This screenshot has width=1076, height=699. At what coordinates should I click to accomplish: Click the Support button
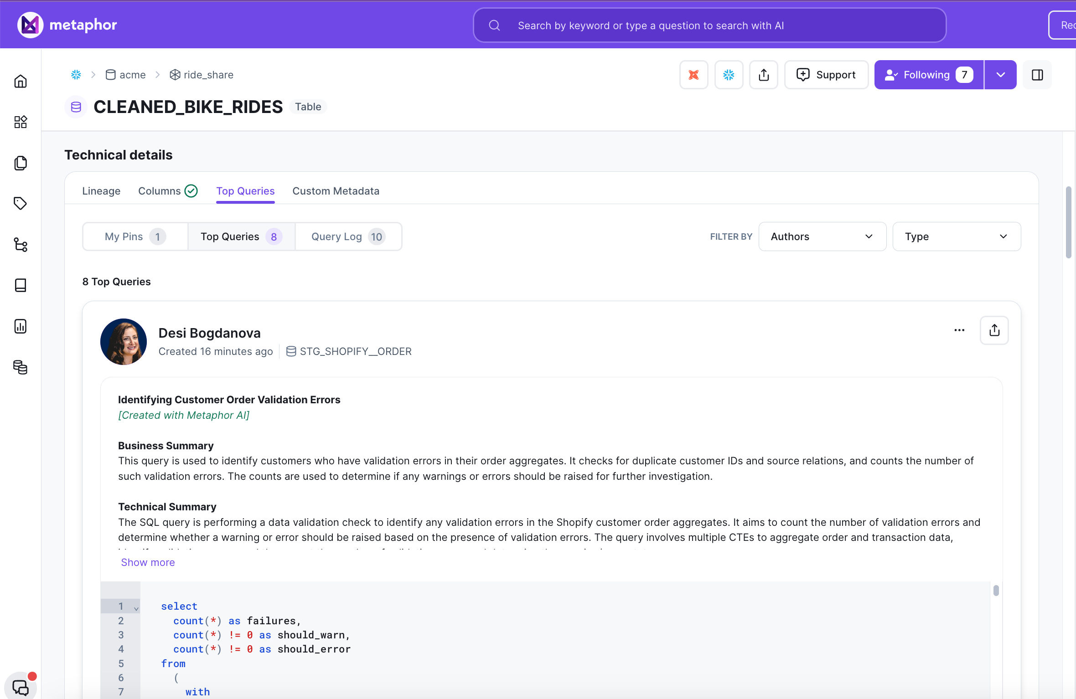(826, 75)
